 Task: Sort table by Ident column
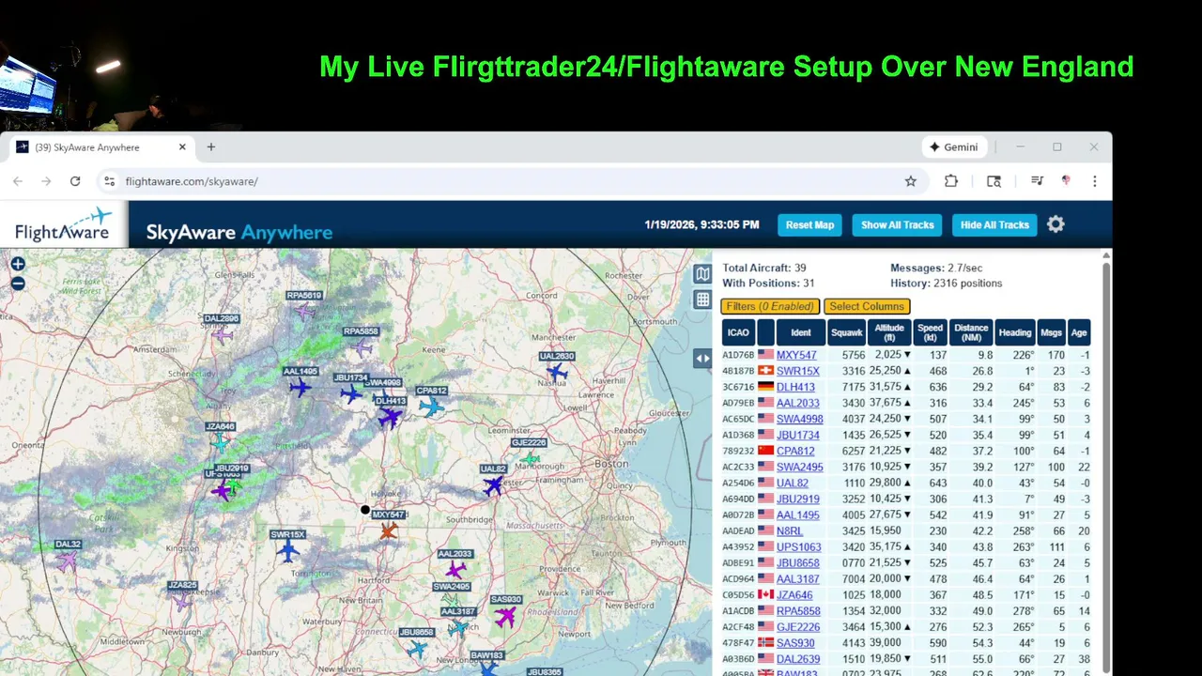tap(801, 332)
